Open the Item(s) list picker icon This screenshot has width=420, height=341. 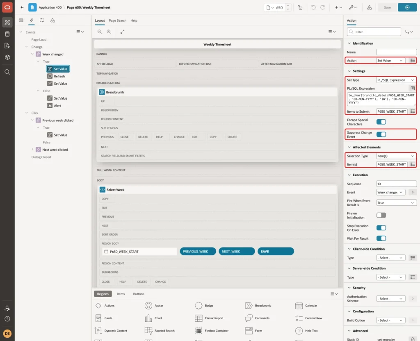click(x=413, y=164)
